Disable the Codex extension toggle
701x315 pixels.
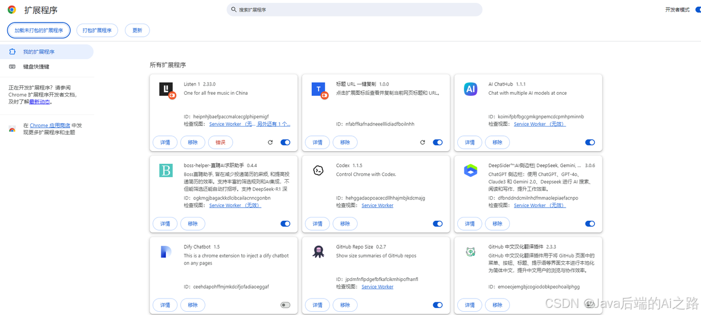438,224
